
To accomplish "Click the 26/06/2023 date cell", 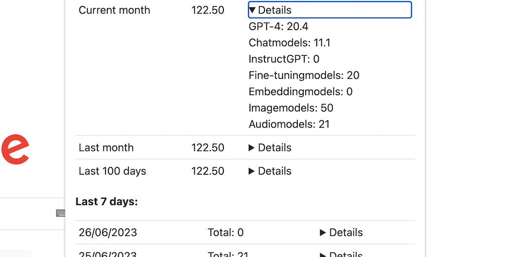I will tap(108, 232).
